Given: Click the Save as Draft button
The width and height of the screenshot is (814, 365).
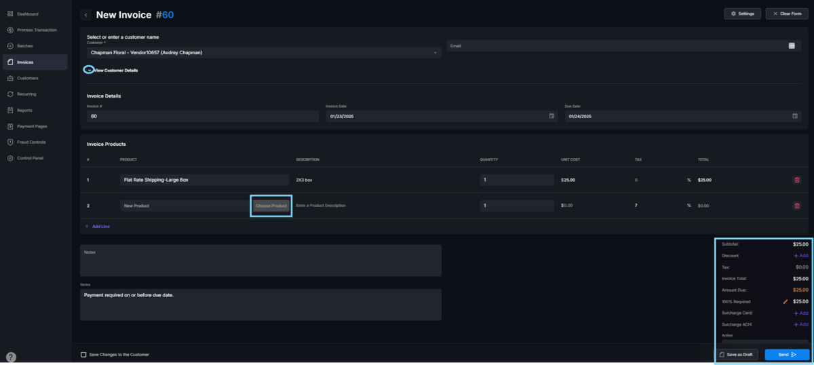Looking at the screenshot, I should [737, 355].
